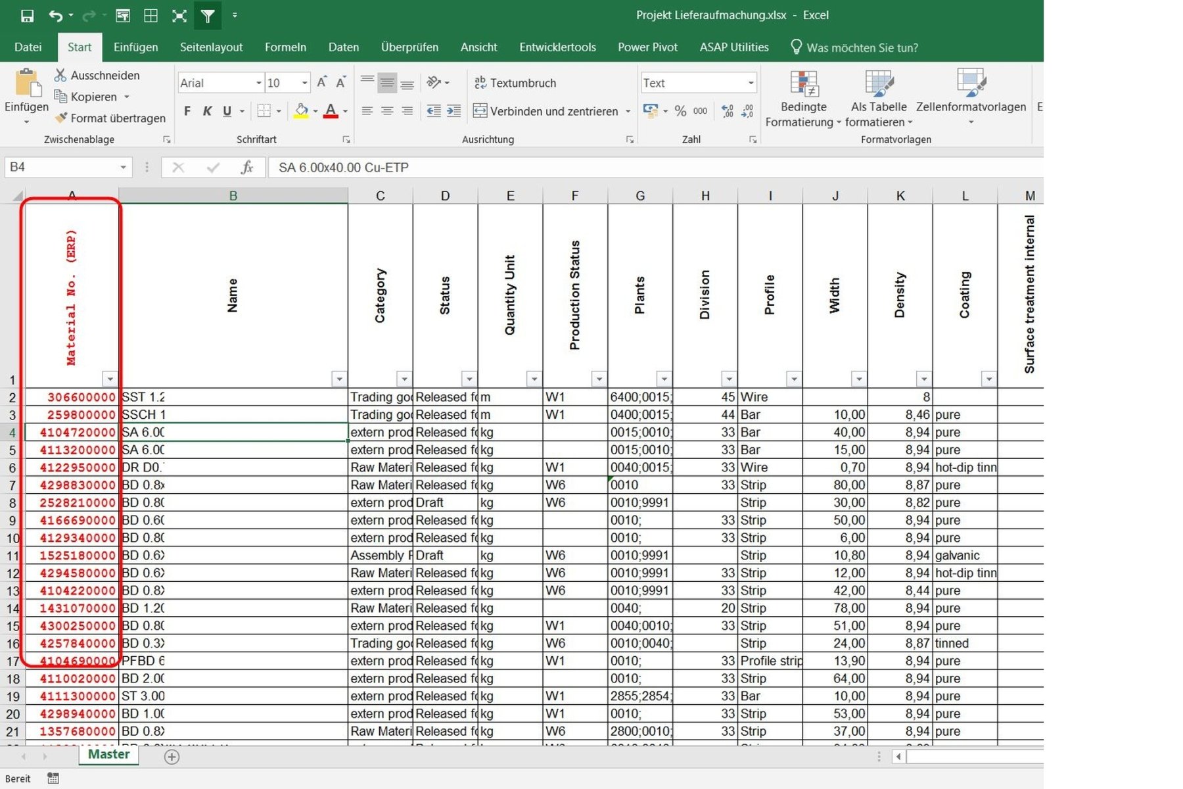The height and width of the screenshot is (789, 1183).
Task: Open Bedingte Formatierung menu
Action: tap(803, 99)
